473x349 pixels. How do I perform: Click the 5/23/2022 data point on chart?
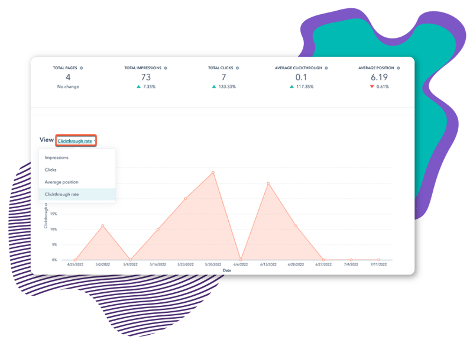[185, 199]
